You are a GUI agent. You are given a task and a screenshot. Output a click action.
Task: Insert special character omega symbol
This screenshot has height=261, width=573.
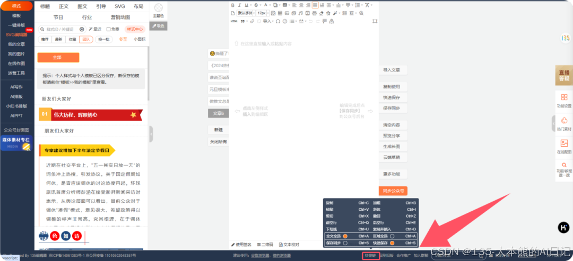(277, 21)
